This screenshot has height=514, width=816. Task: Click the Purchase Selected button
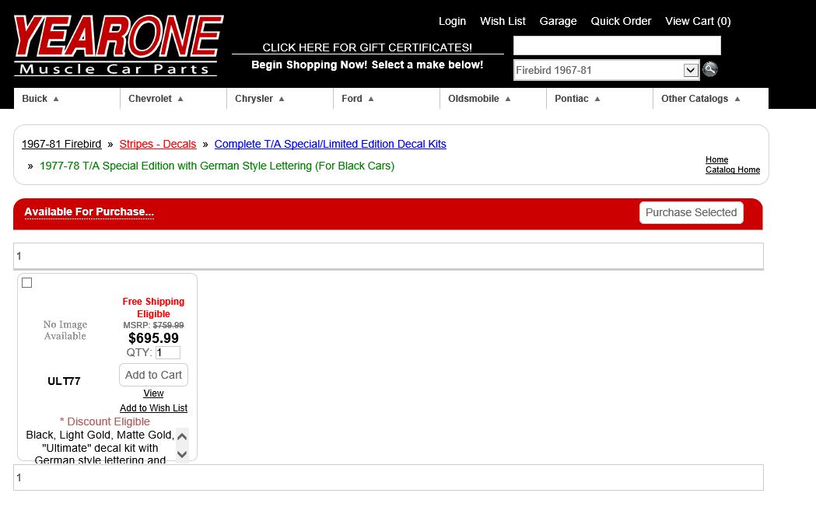pos(691,213)
